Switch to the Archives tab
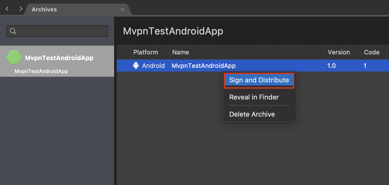Screen dimensions: 389x185 [44, 10]
